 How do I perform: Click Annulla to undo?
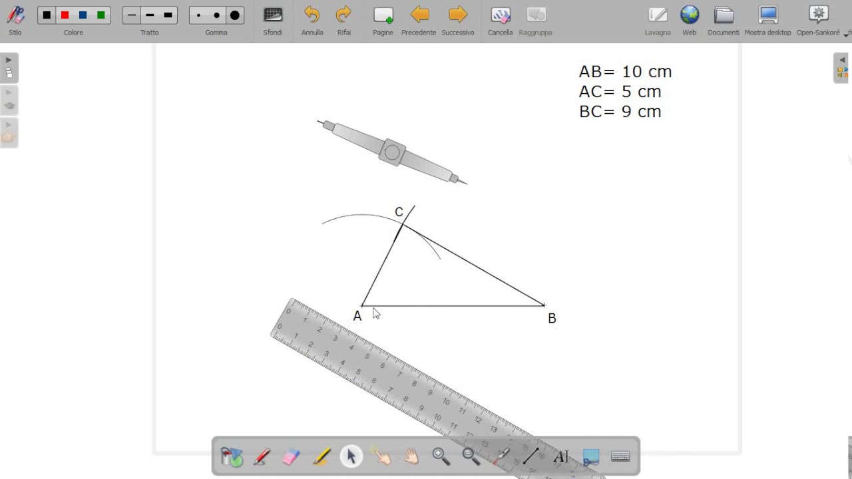click(312, 21)
